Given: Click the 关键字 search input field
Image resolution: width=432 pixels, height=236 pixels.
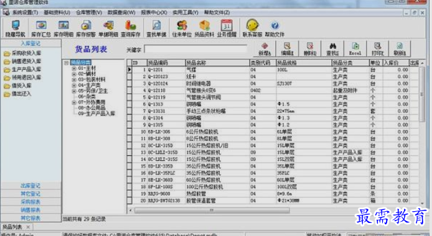Looking at the screenshot, I should (195, 50).
